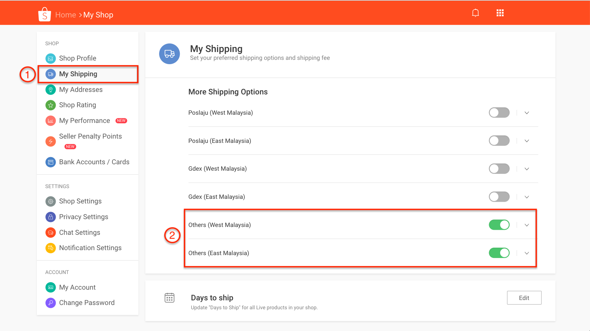Turn on Gdex (East Malaysia) toggle
This screenshot has height=331, width=590.
pyautogui.click(x=499, y=197)
